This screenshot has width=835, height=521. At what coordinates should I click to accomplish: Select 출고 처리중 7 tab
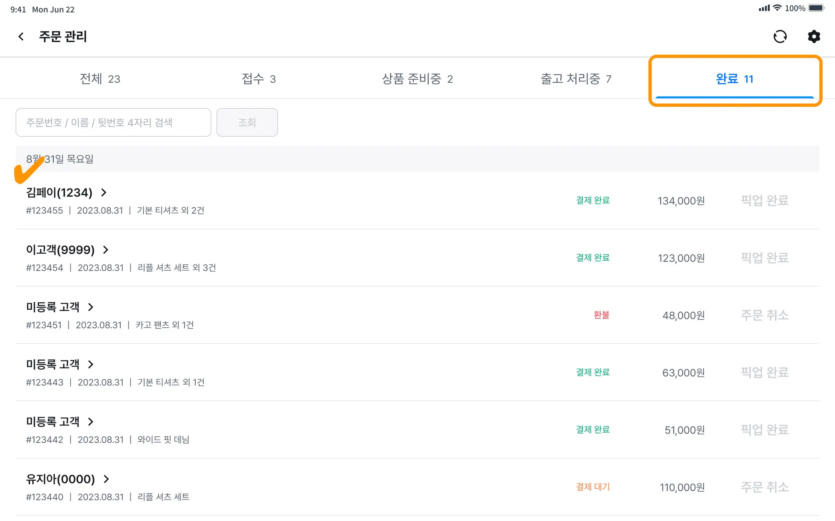tap(576, 79)
